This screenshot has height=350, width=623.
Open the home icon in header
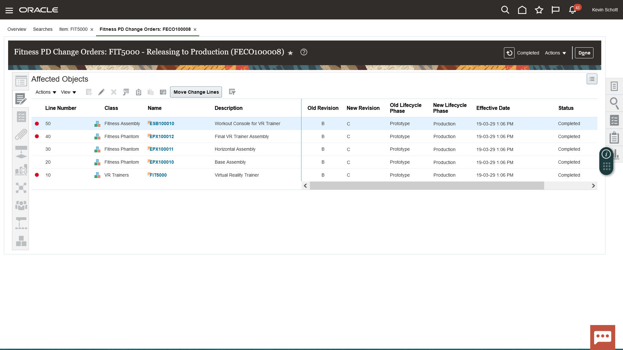click(522, 10)
